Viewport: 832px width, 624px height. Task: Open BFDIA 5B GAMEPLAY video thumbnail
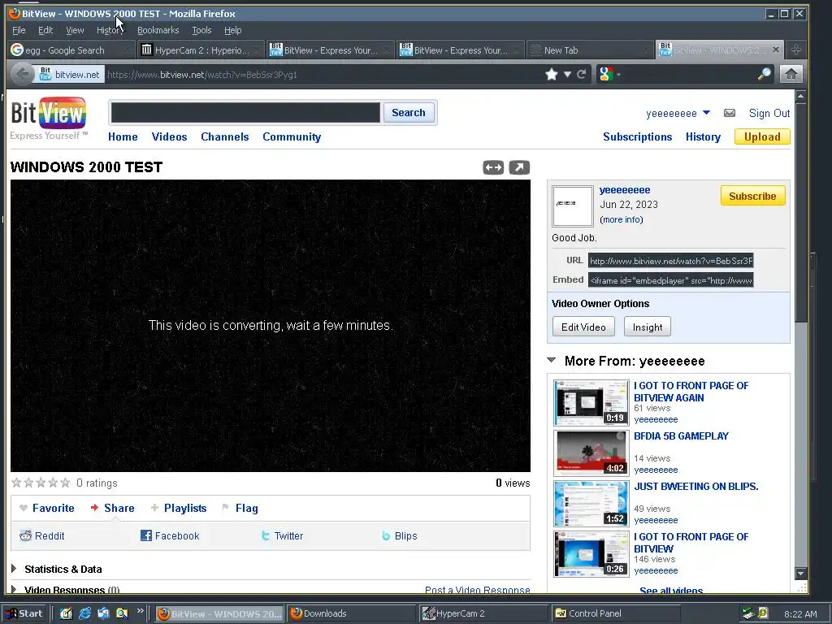click(x=591, y=453)
